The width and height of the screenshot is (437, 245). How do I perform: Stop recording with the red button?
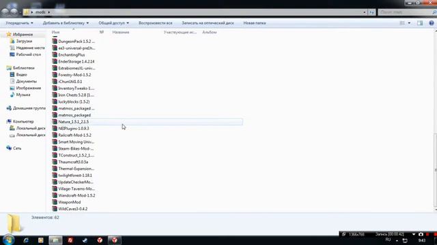pyautogui.click(x=427, y=234)
